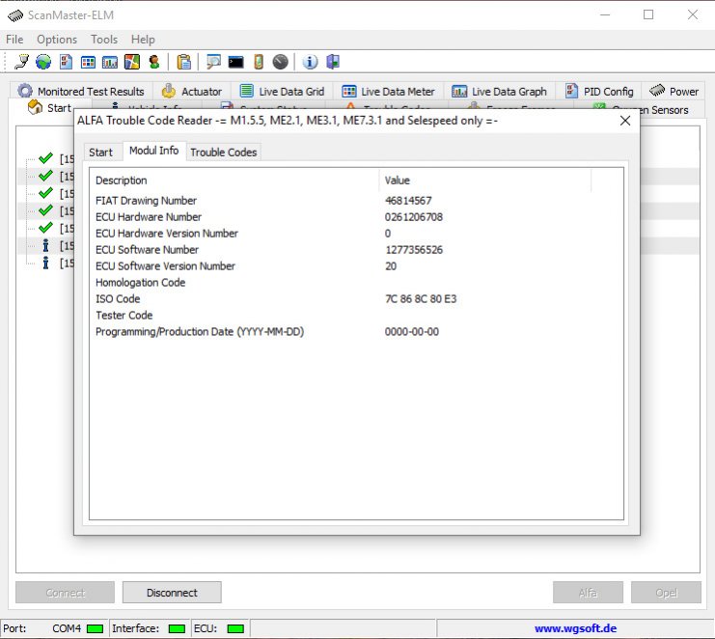Click the green globe toolbar icon
Image resolution: width=715 pixels, height=639 pixels.
tap(43, 62)
